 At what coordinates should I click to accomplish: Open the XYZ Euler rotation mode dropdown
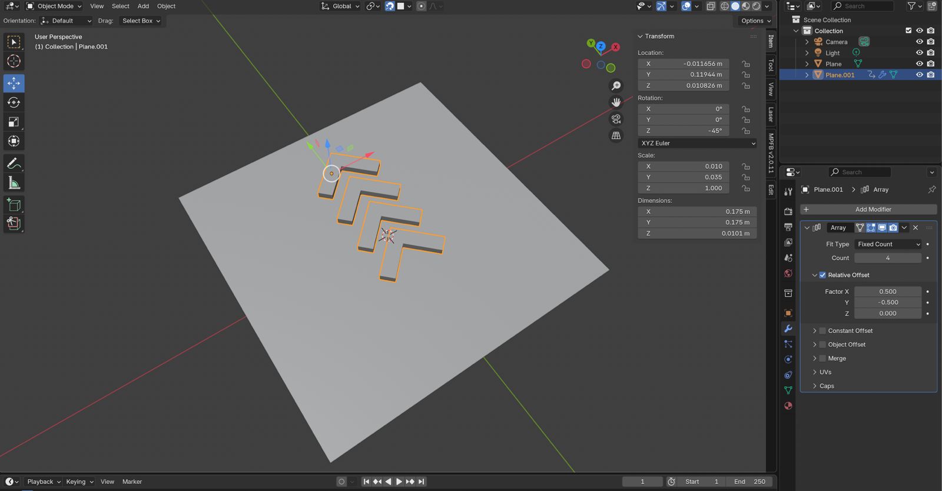click(697, 143)
